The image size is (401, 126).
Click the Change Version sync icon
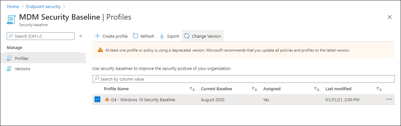click(187, 36)
